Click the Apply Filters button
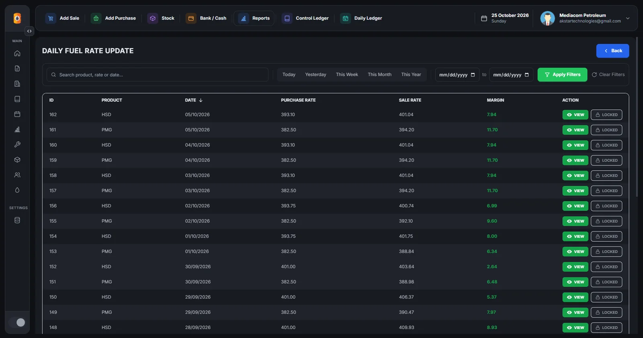This screenshot has width=643, height=338. [x=562, y=75]
